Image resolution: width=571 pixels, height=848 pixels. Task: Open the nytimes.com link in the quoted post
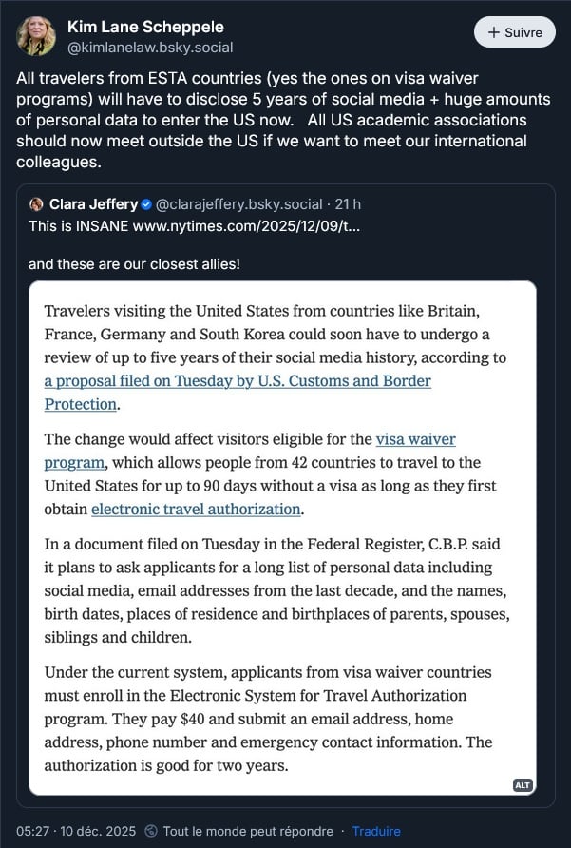click(247, 225)
